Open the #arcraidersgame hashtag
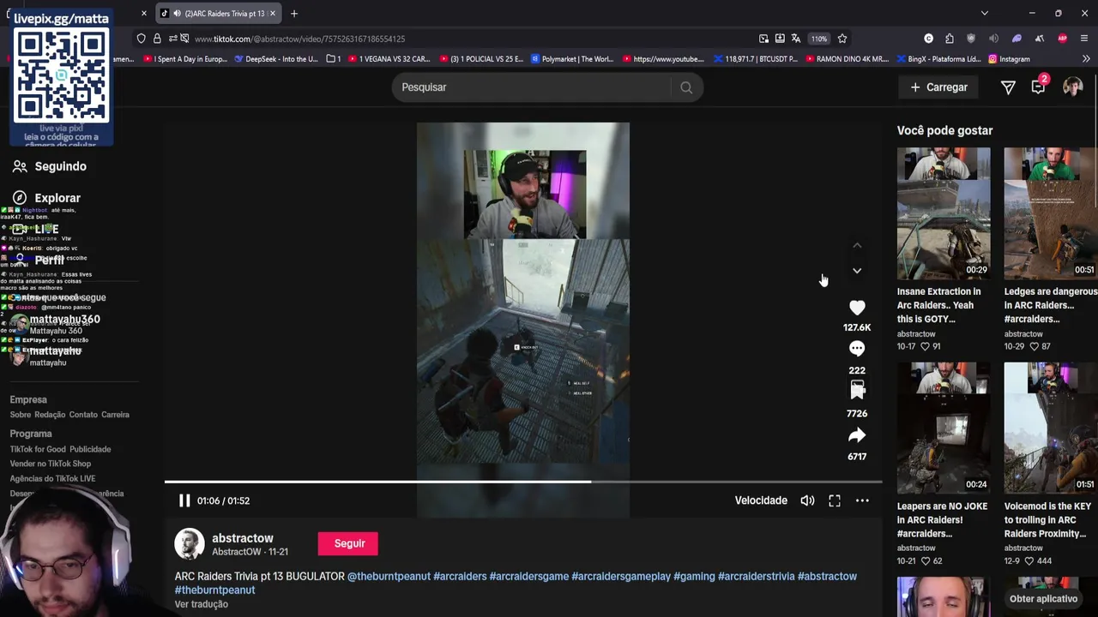This screenshot has height=617, width=1098. [x=529, y=576]
